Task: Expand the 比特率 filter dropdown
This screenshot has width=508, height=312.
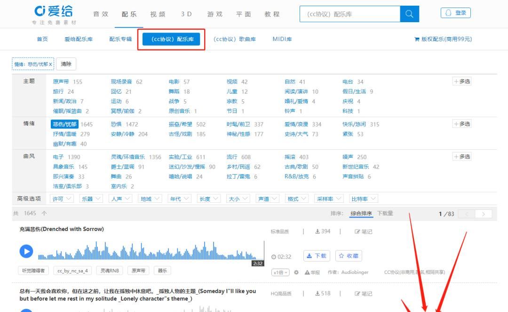Action: [x=364, y=198]
